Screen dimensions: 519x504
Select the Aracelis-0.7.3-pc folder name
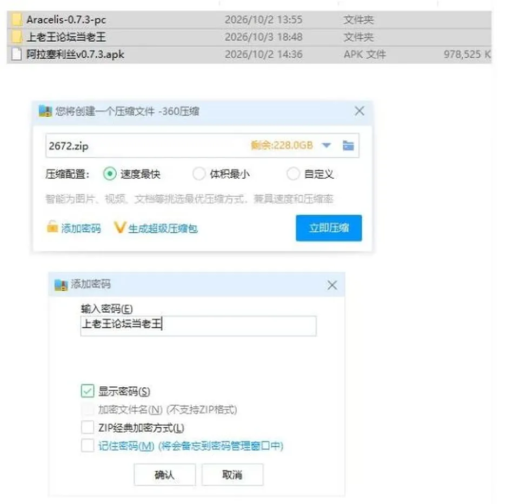tap(66, 19)
